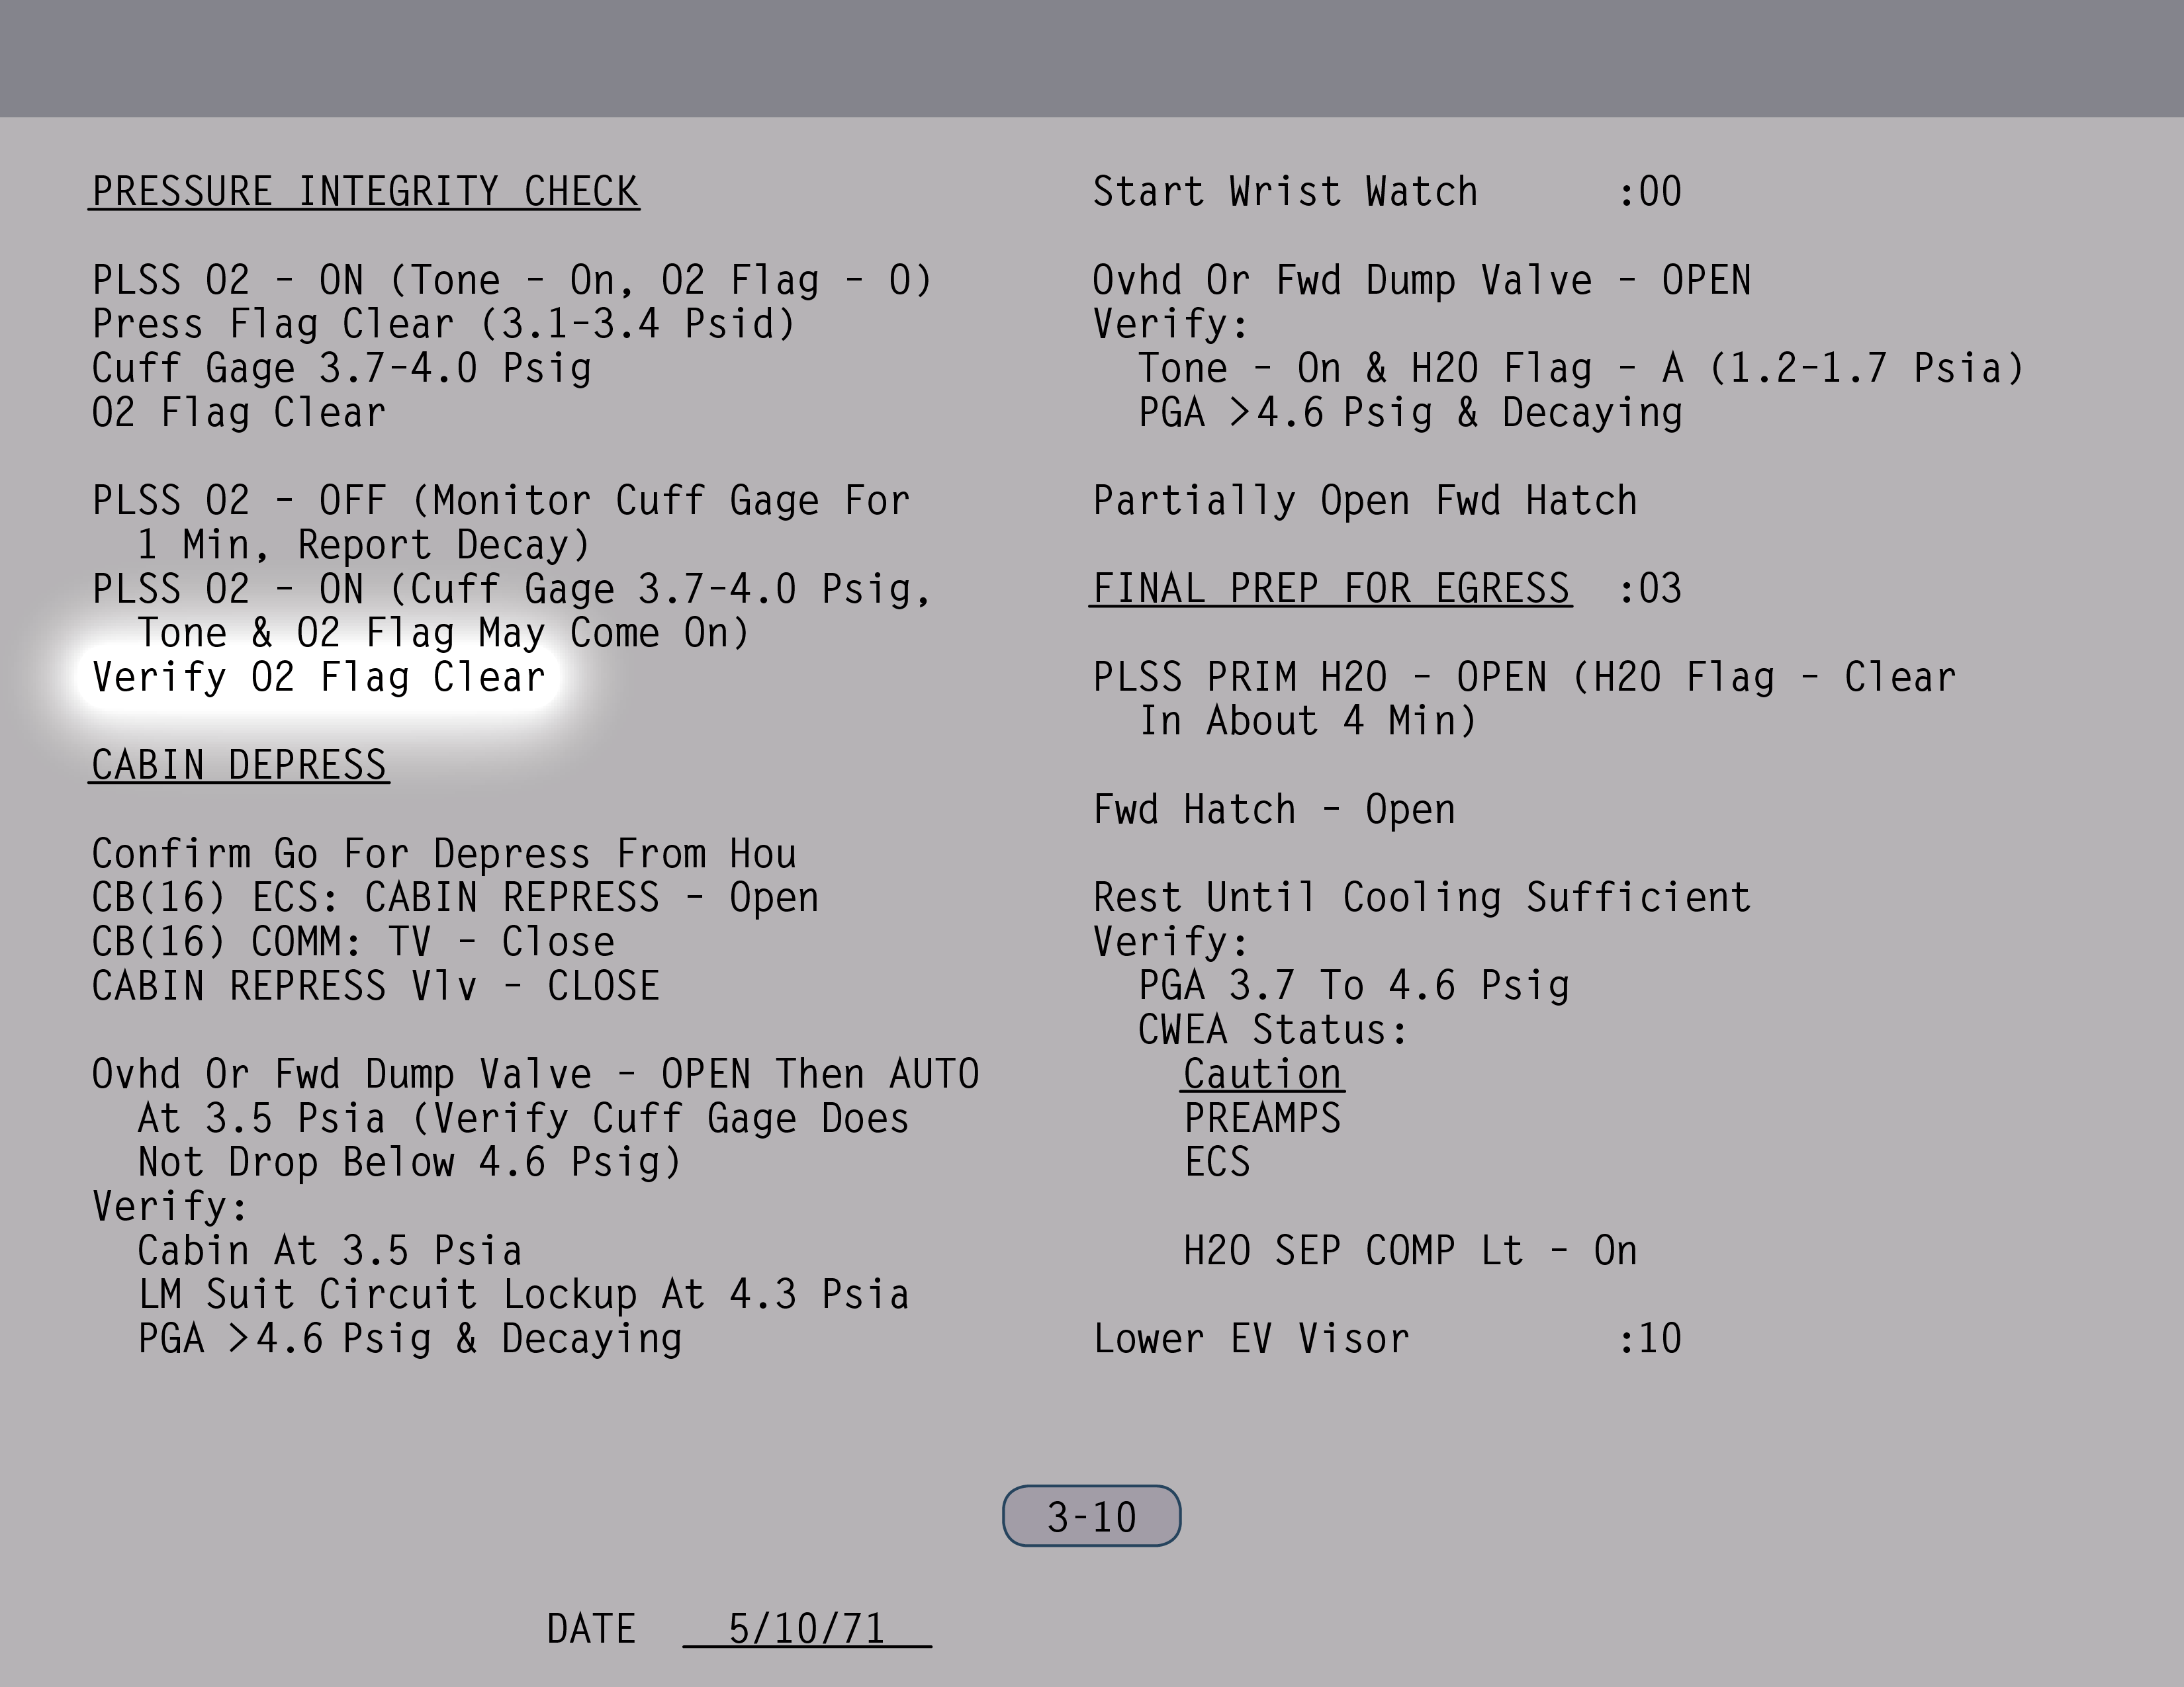Click Confirm Go For Depress line

[444, 855]
